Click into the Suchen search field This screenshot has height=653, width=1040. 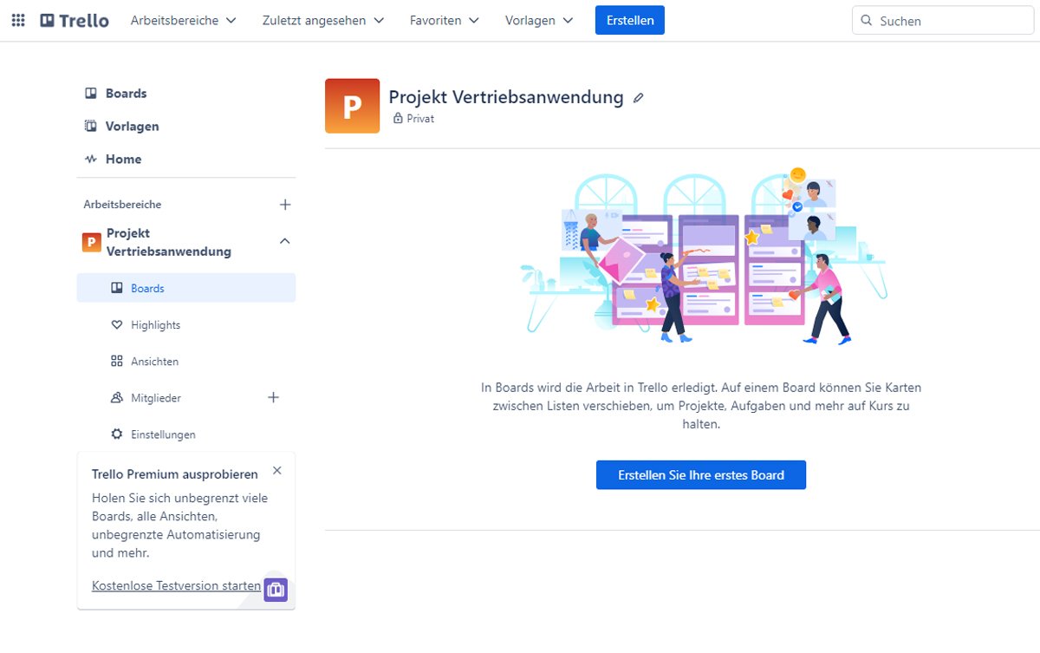(942, 20)
